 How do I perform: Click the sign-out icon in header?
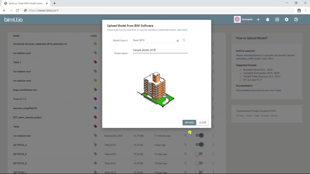pos(277,19)
